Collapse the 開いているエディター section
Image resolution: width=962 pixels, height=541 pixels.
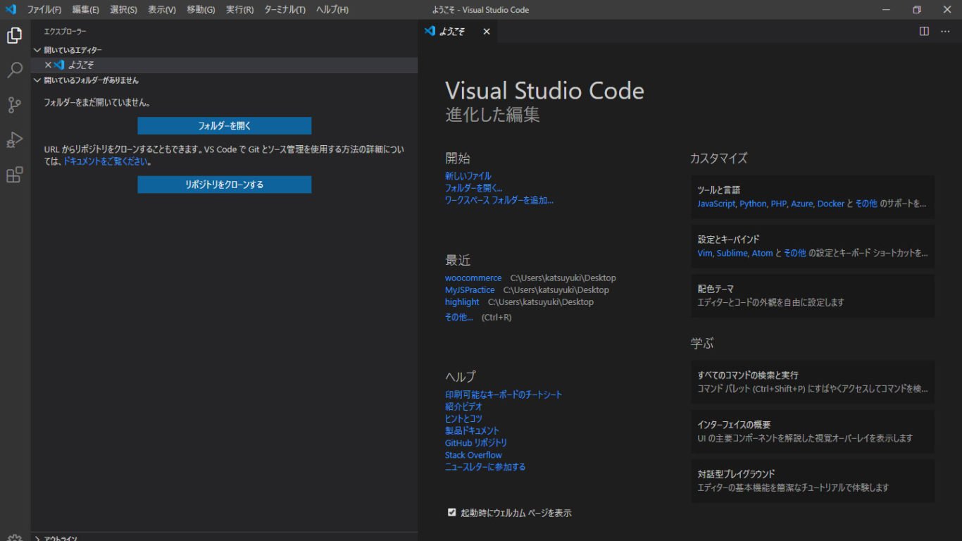click(x=224, y=50)
